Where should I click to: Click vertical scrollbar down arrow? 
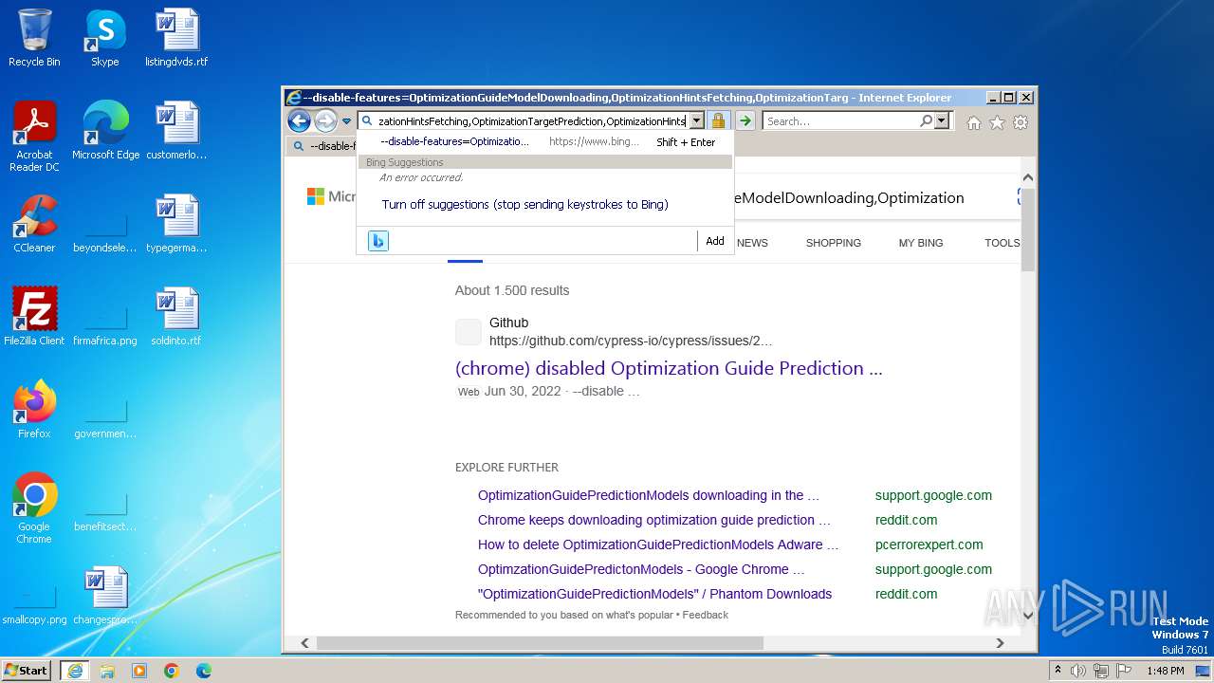[1027, 615]
